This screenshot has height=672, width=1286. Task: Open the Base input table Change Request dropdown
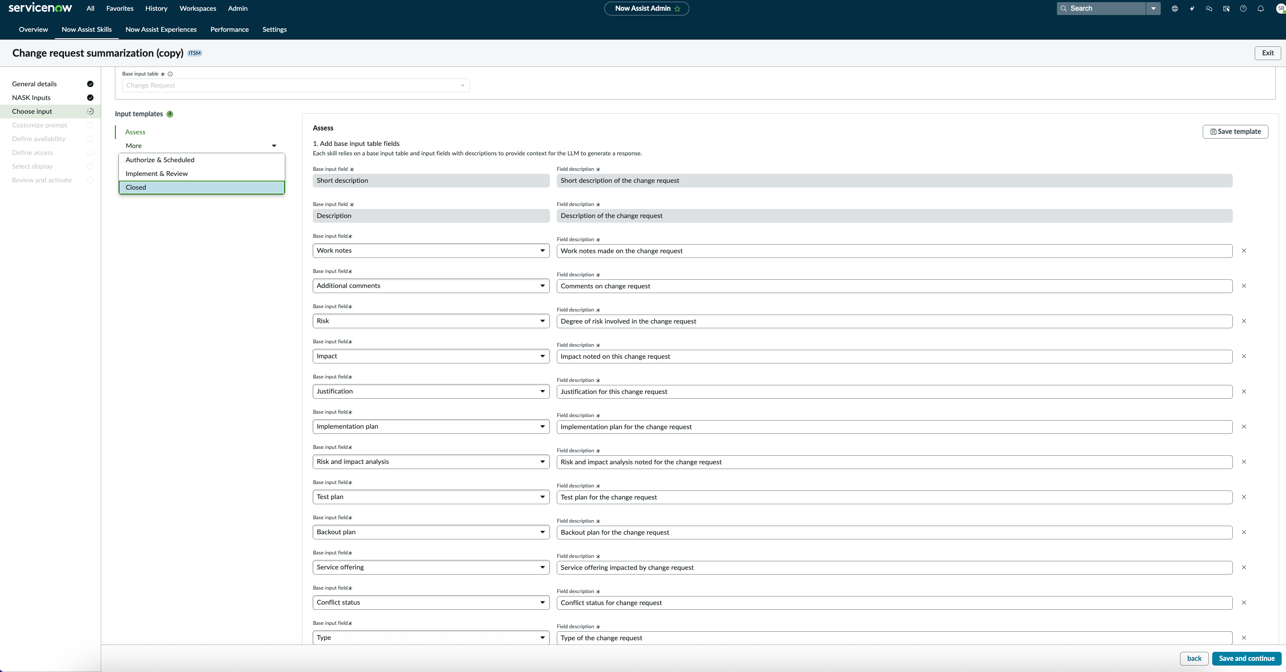click(296, 85)
